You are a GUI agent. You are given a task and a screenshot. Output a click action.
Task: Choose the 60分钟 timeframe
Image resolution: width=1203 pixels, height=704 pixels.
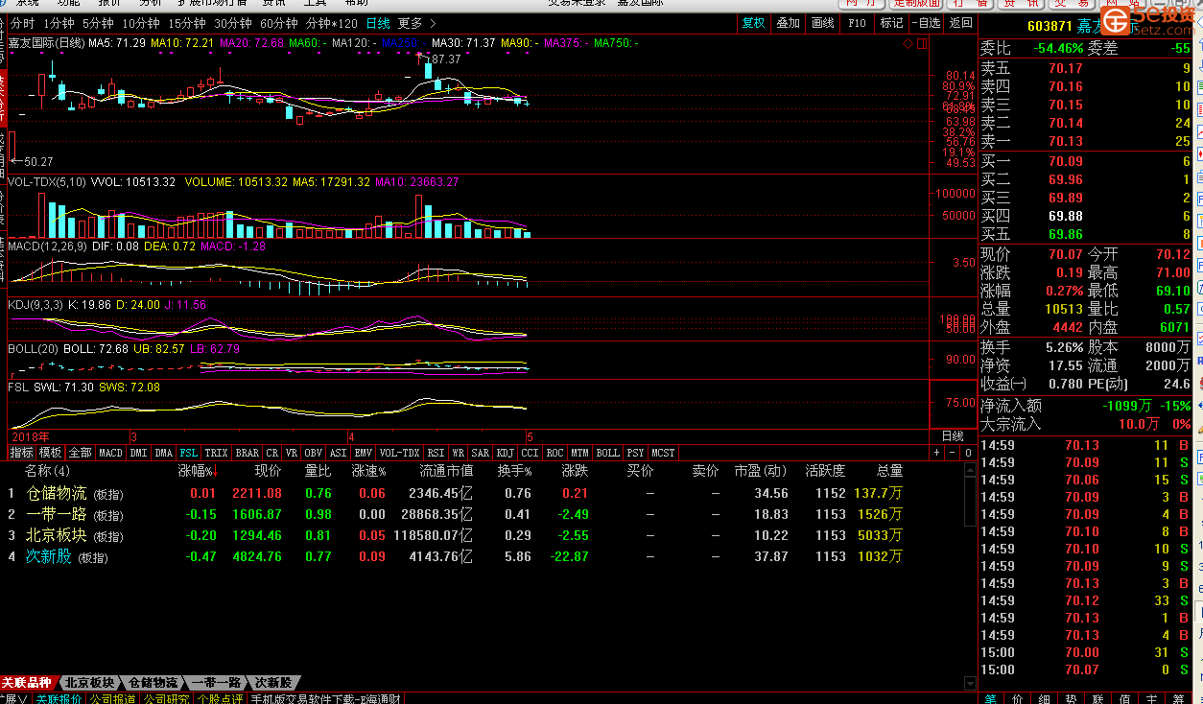[278, 23]
